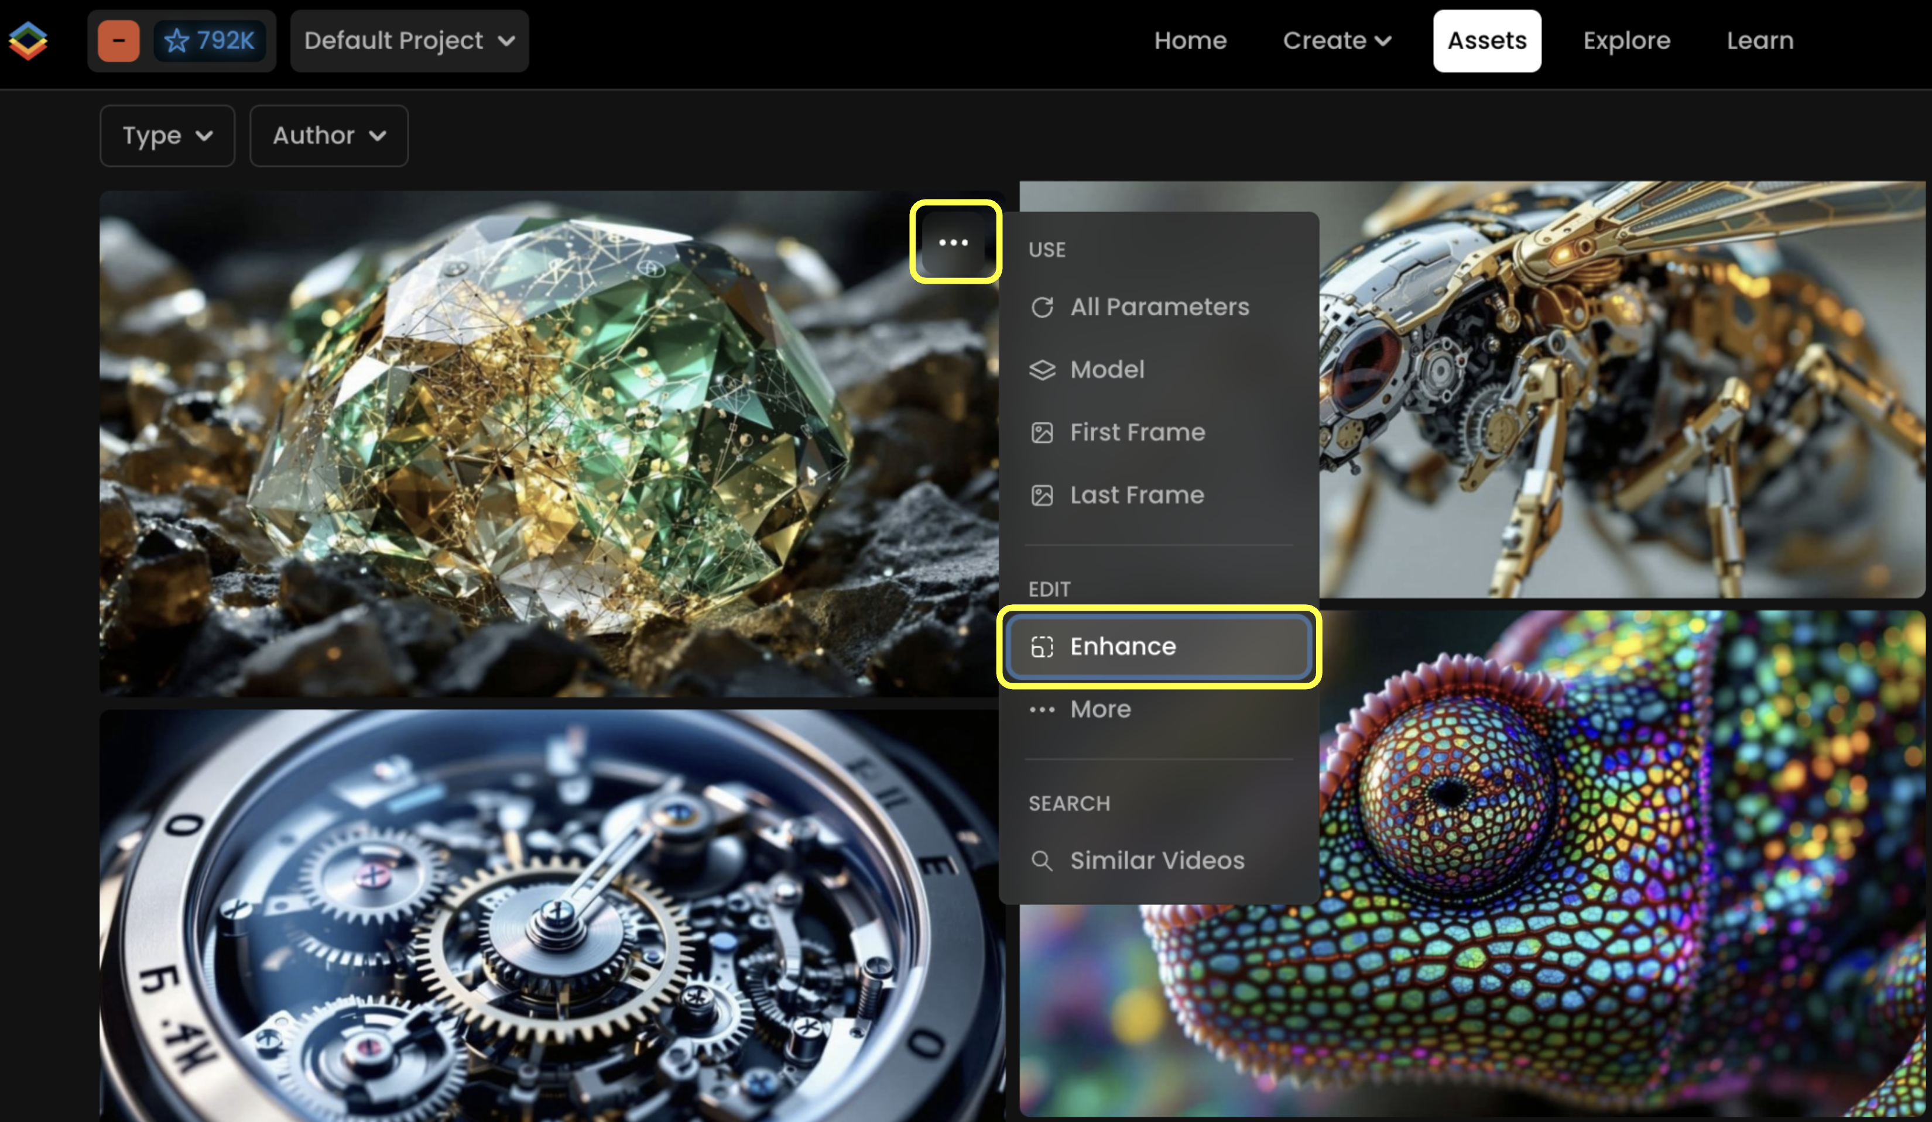This screenshot has height=1122, width=1932.
Task: Choose All Parameters from the Use menu
Action: coord(1159,307)
